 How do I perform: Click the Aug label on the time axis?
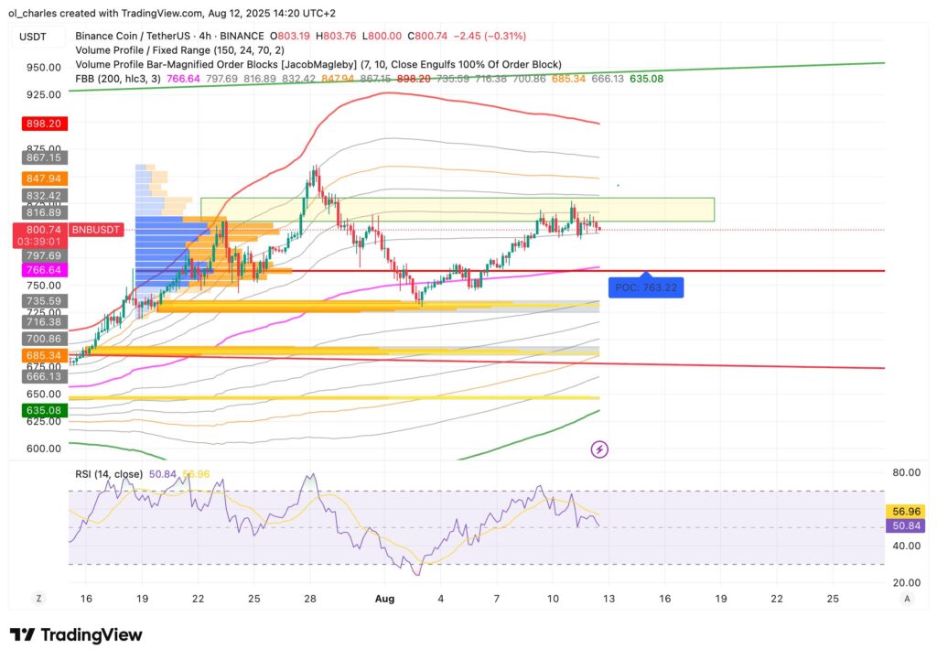tap(385, 599)
